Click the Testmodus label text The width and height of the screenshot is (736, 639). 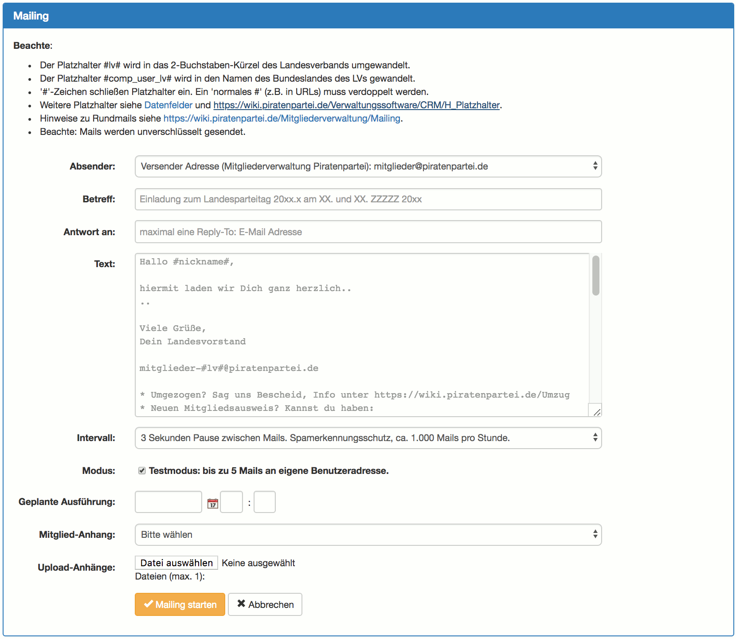[269, 471]
